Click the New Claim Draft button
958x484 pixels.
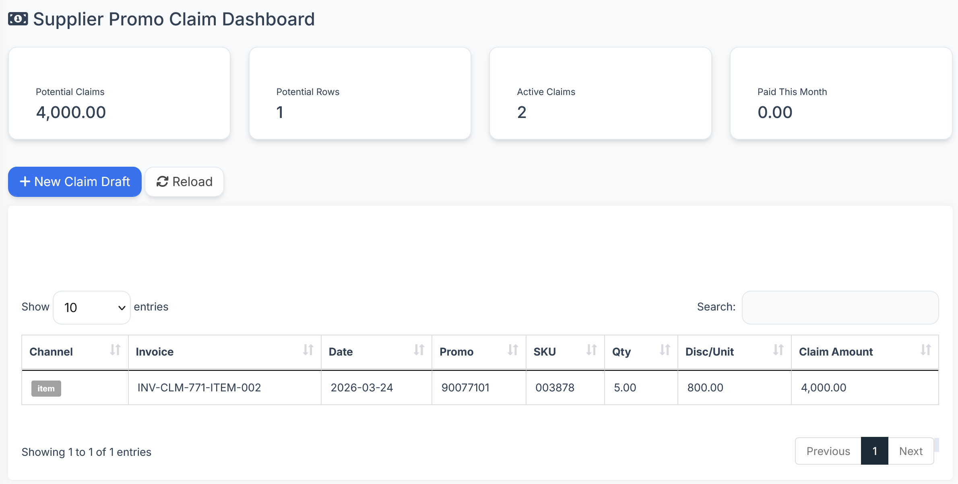coord(74,182)
